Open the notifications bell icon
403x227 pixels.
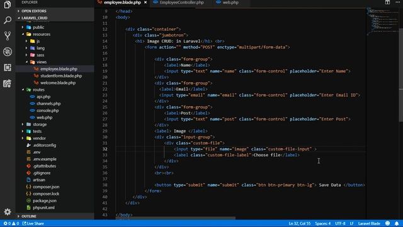pos(397,223)
